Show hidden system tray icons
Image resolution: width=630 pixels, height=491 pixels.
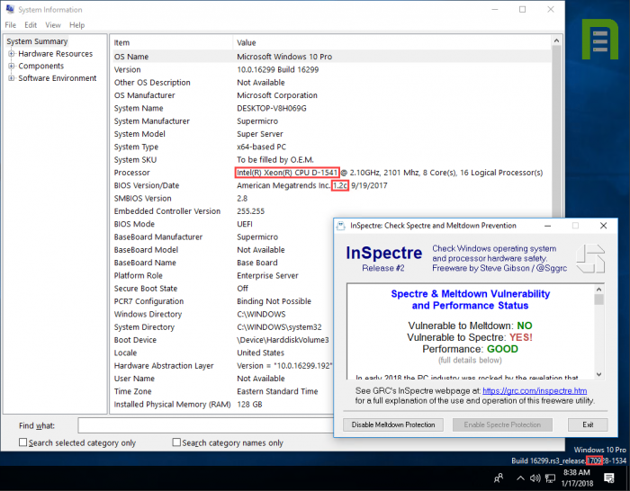[x=520, y=478]
